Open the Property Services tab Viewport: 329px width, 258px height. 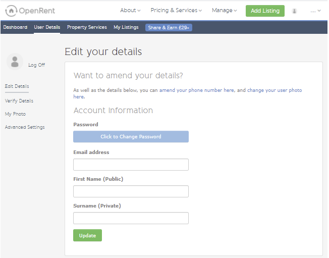point(87,27)
